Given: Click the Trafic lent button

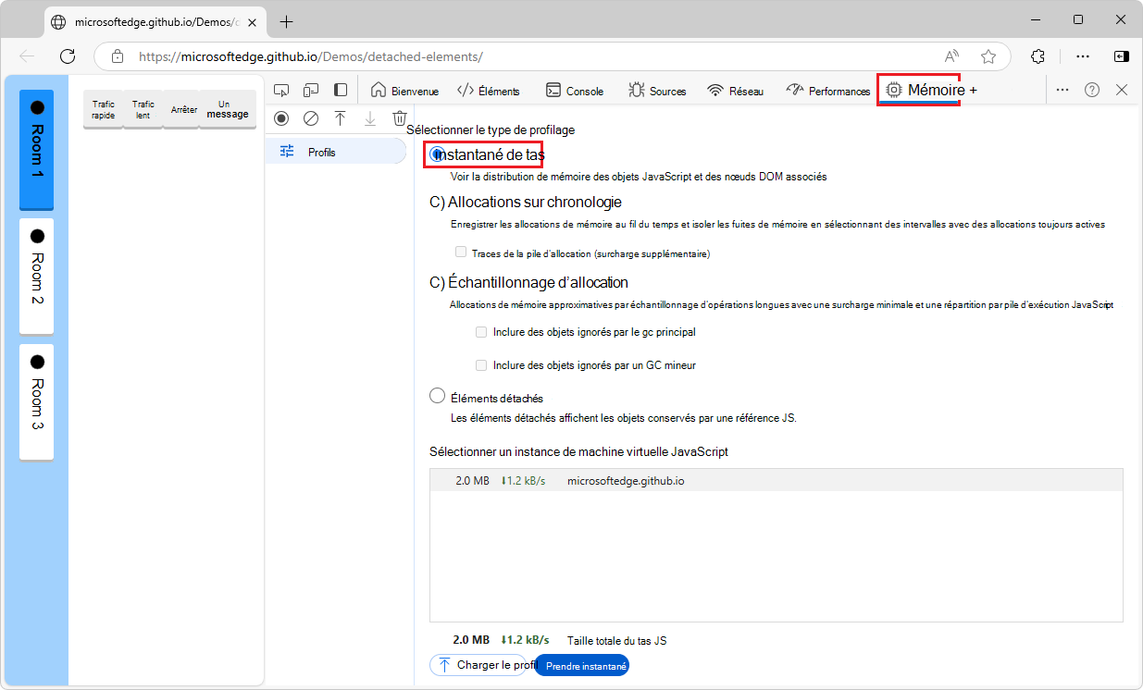Looking at the screenshot, I should click(x=143, y=109).
